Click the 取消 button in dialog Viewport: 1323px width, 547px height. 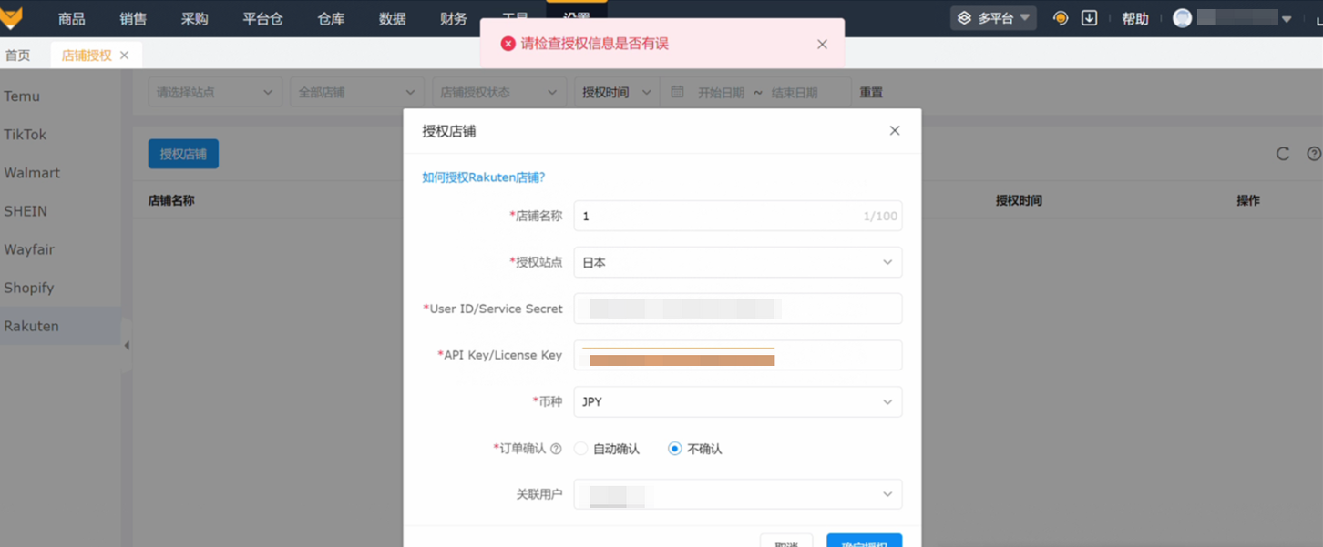[x=786, y=541]
